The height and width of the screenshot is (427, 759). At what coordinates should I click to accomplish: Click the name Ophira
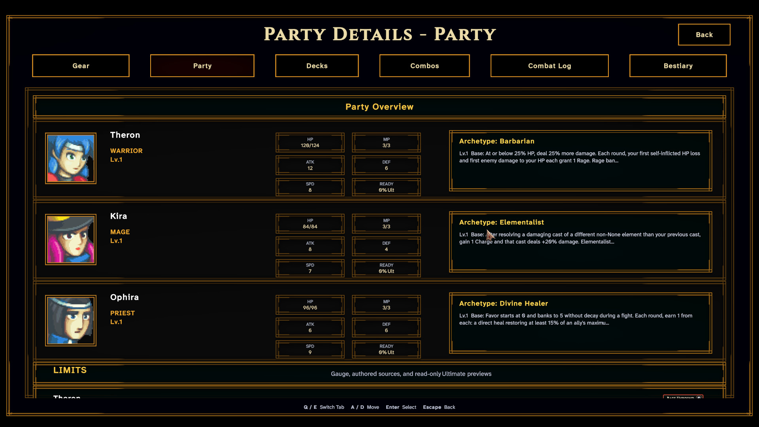point(125,297)
